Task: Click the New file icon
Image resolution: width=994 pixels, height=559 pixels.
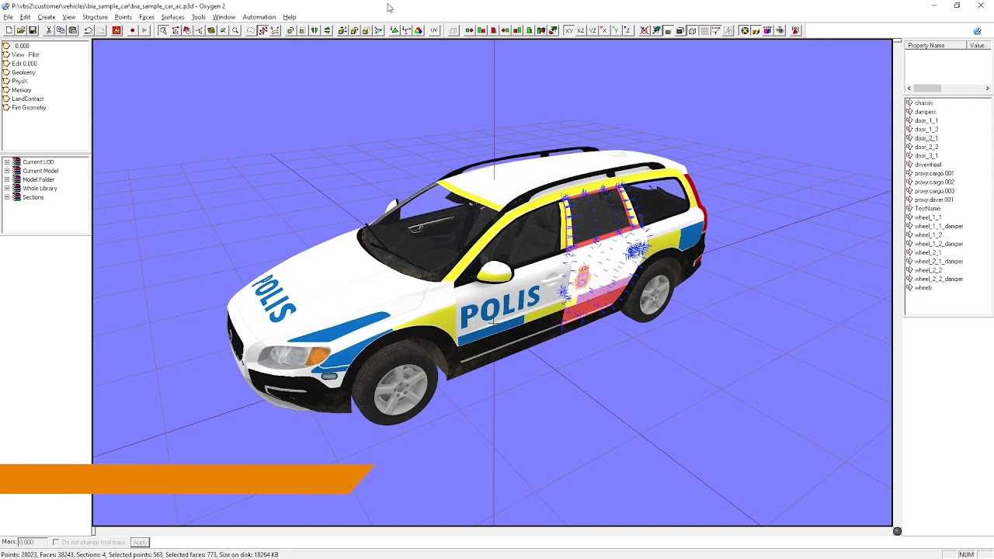Action: (9, 30)
